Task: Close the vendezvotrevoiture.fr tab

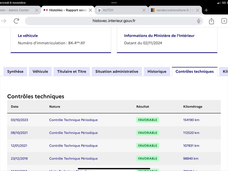Action: [198, 10]
